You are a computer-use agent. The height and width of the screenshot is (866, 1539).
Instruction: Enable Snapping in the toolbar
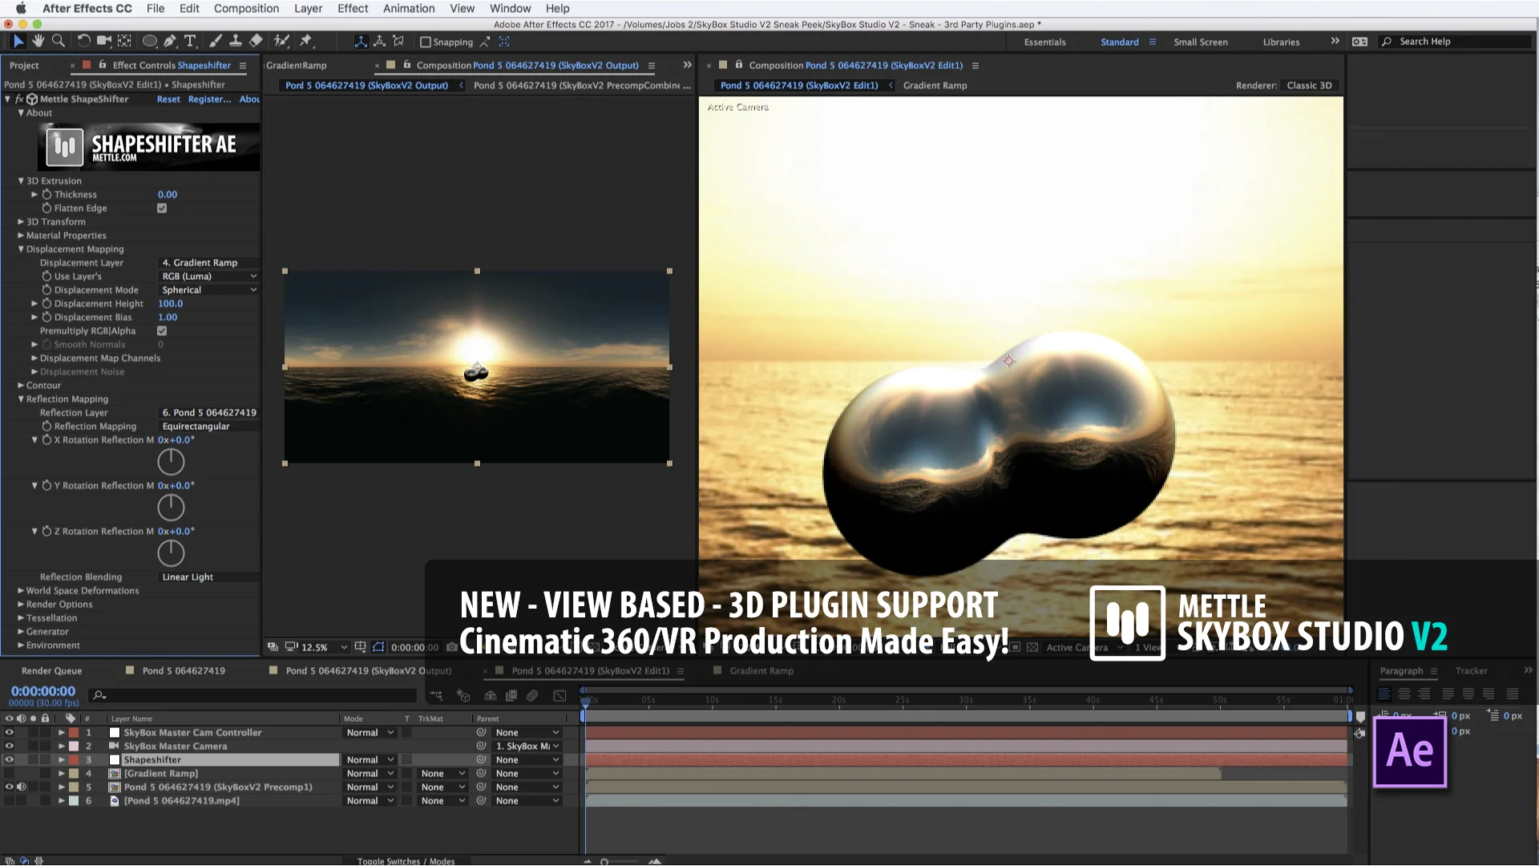click(x=426, y=42)
